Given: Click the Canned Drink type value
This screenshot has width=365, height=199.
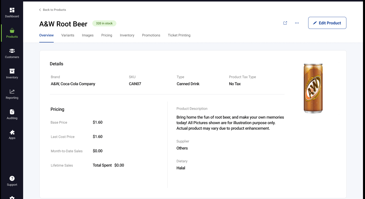Looking at the screenshot, I should pos(188,84).
